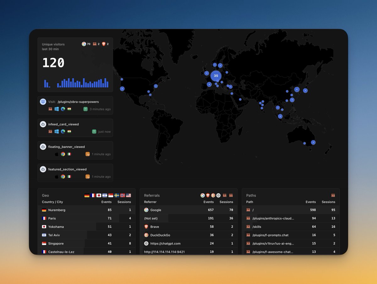This screenshot has width=377, height=284.
Task: Click the robot icon beside infeed_card_viewed
Action: pos(43,124)
